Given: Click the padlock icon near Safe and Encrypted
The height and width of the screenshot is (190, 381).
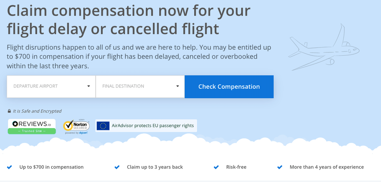Looking at the screenshot, I should [9, 111].
